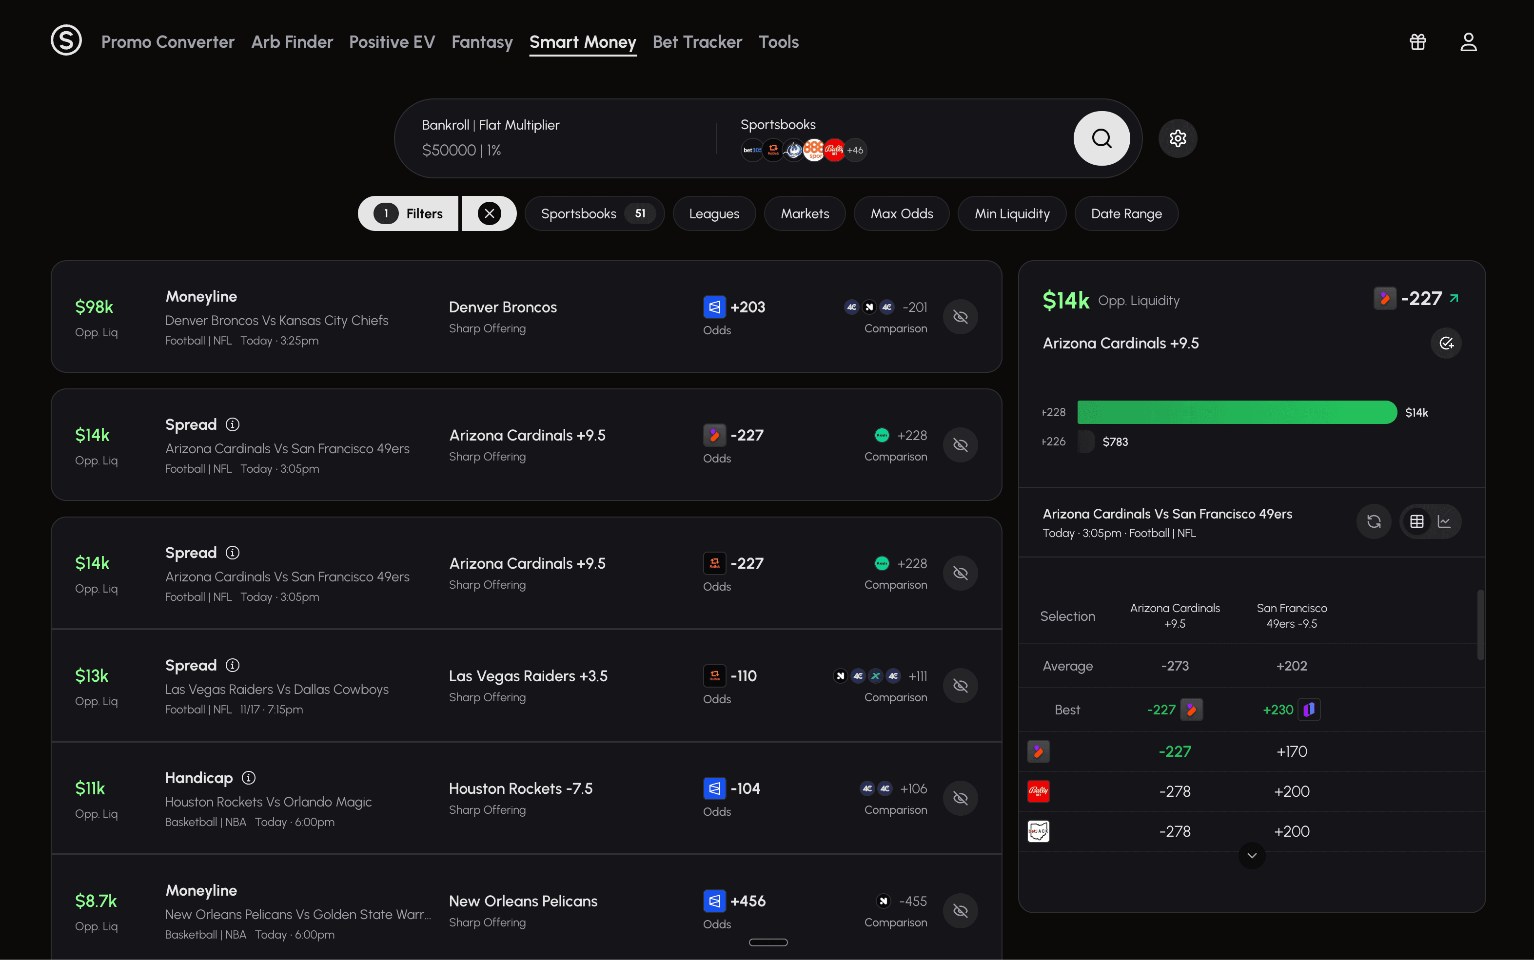This screenshot has width=1534, height=960.
Task: Hide the Las Vegas Raiders +3.5 row
Action: click(x=961, y=685)
